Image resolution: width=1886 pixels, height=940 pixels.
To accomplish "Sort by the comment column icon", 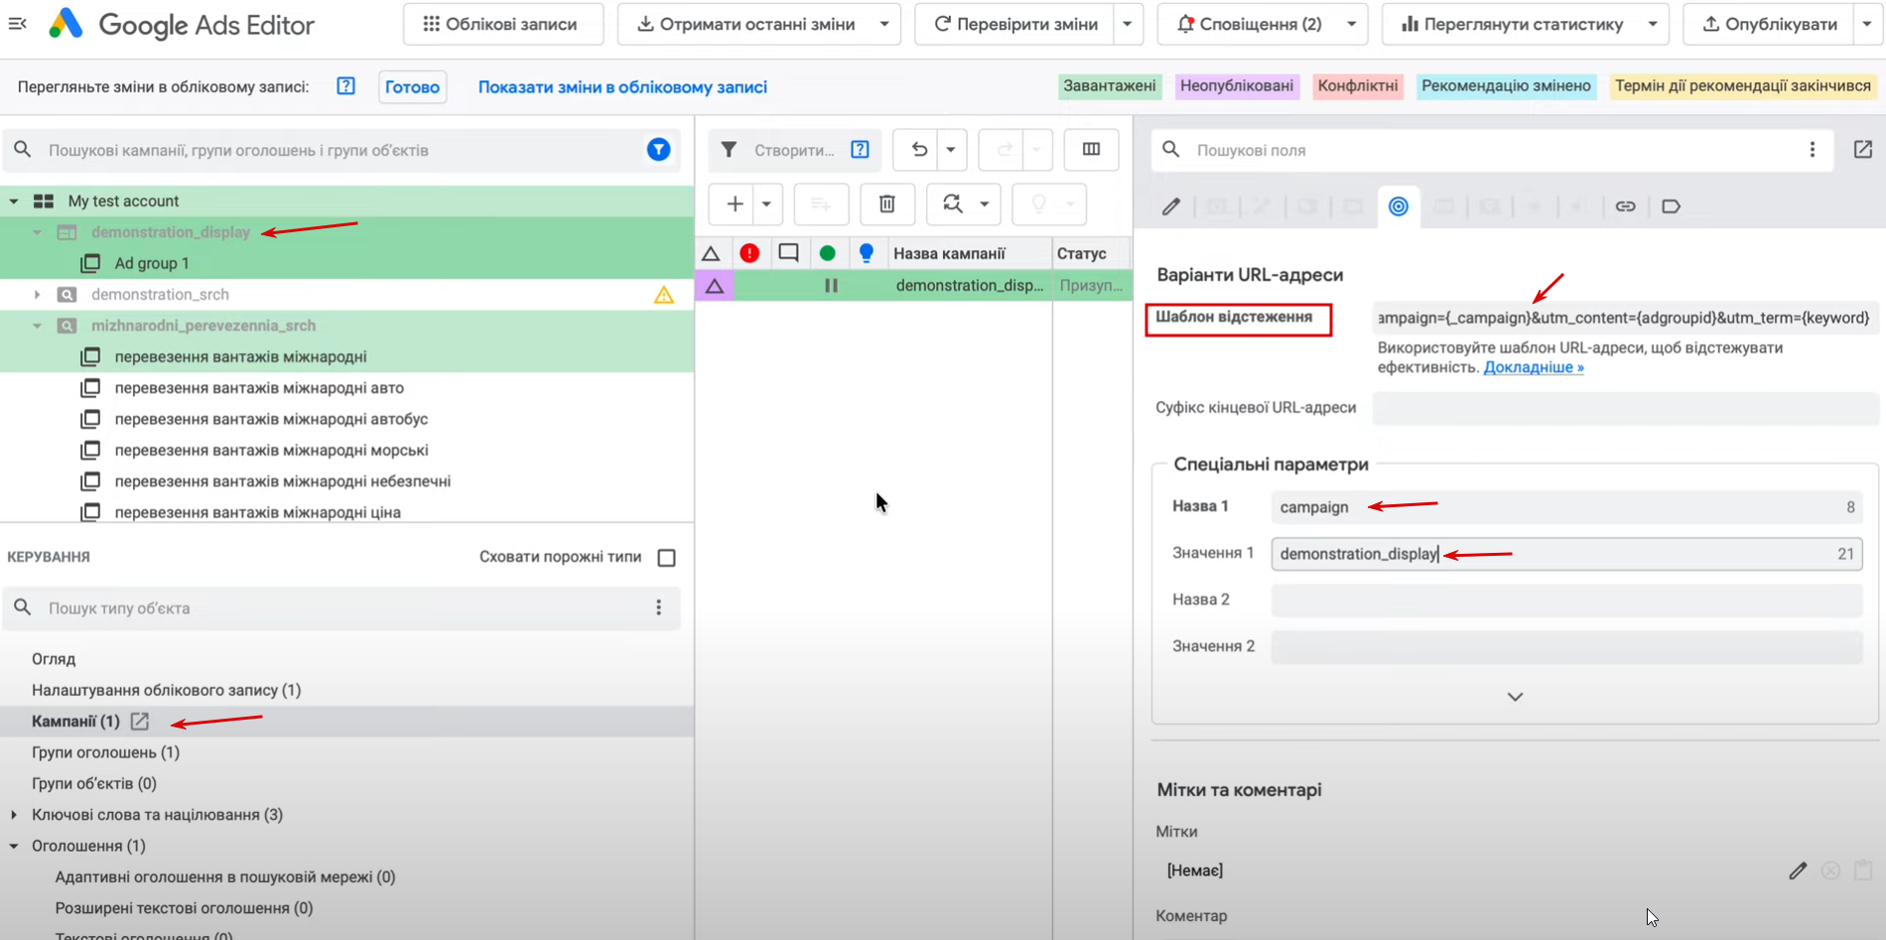I will pos(788,254).
